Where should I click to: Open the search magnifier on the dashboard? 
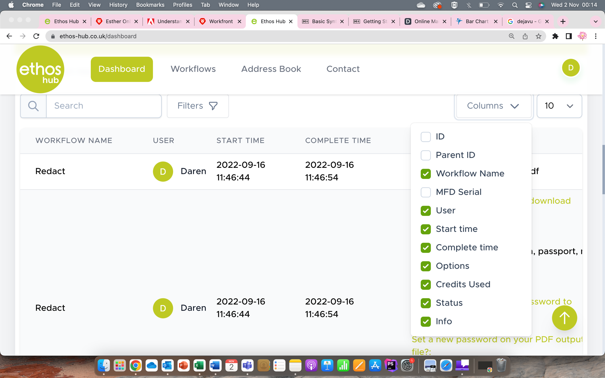coord(33,106)
